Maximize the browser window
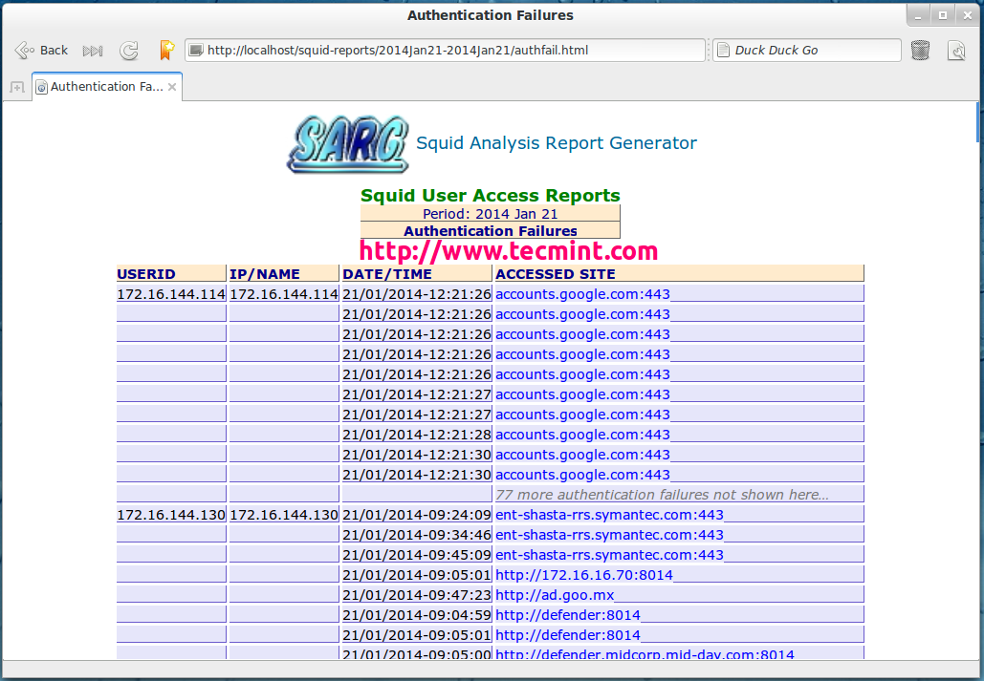 tap(943, 14)
